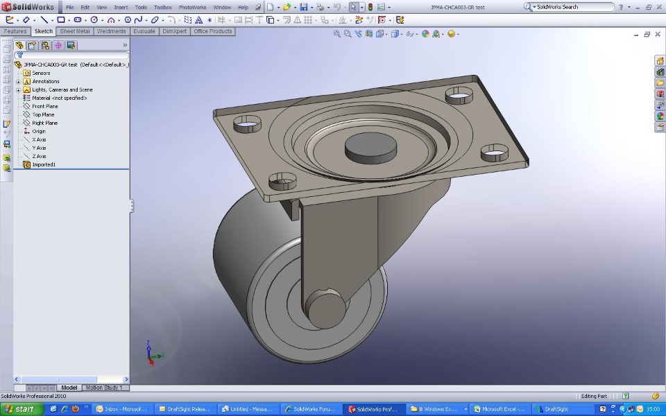Open the ConfigurationManager tab icon
The height and width of the screenshot is (416, 666).
pyautogui.click(x=45, y=45)
